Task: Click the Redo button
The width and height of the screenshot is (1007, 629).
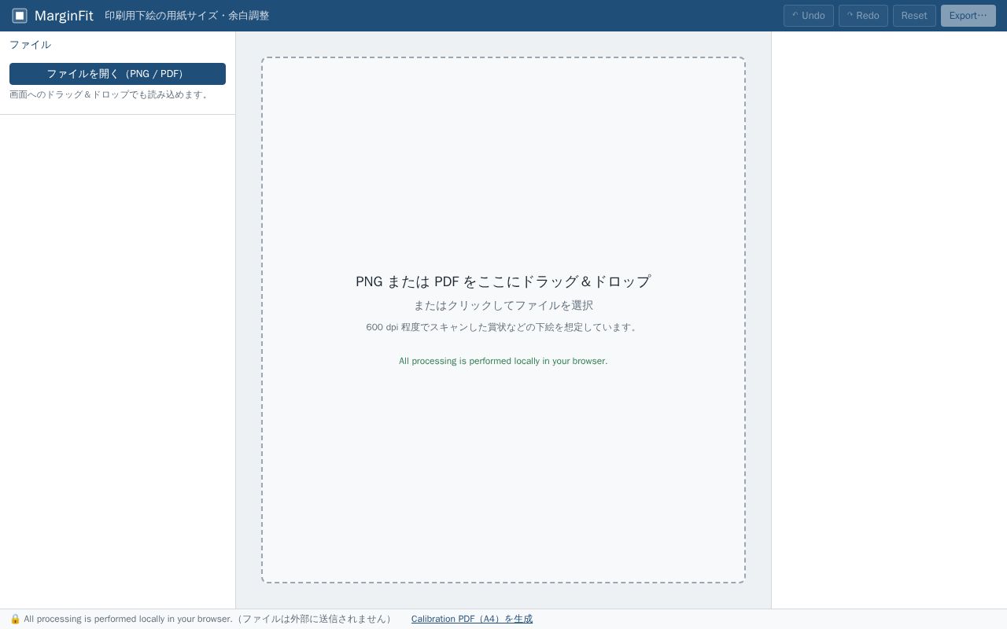Action: pos(863,16)
